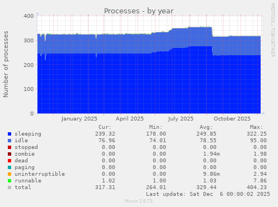Click the chart title 'Processes - by year'
Image resolution: width=278 pixels, height=207 pixels.
pyautogui.click(x=139, y=11)
